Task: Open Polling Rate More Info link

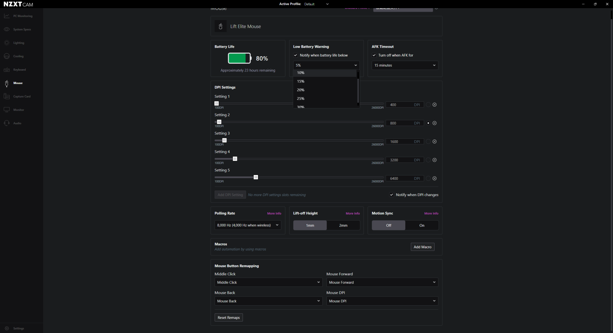Action: [274, 213]
